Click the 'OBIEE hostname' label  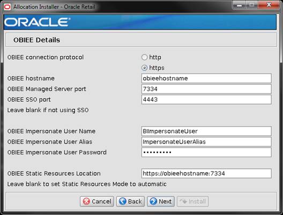31,78
